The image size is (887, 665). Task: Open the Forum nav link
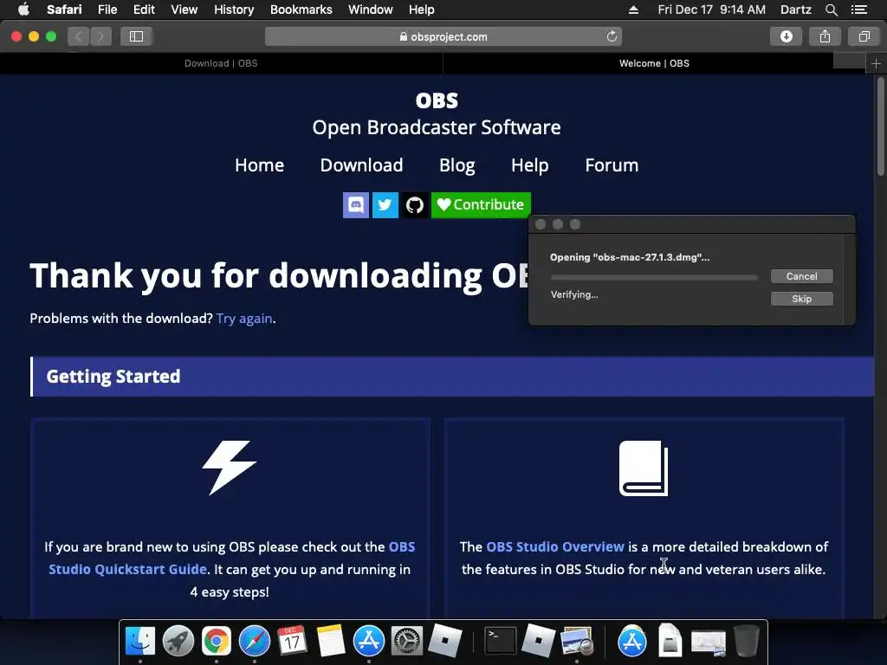point(612,165)
